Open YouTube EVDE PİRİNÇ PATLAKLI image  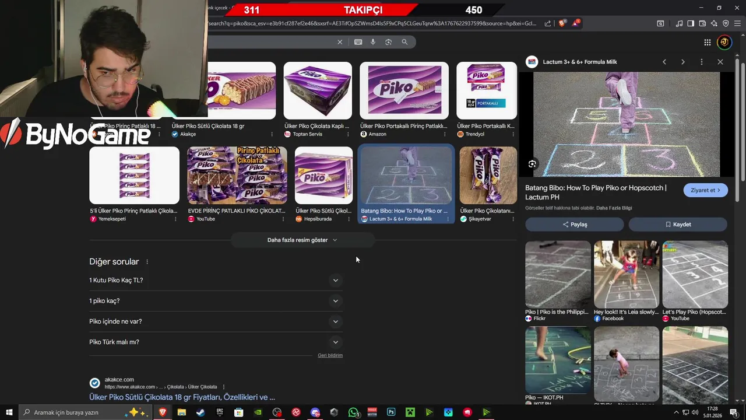(237, 175)
